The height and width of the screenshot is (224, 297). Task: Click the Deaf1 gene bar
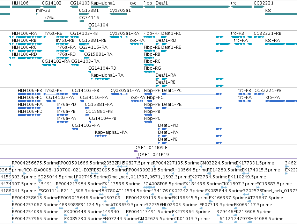click(193, 7)
